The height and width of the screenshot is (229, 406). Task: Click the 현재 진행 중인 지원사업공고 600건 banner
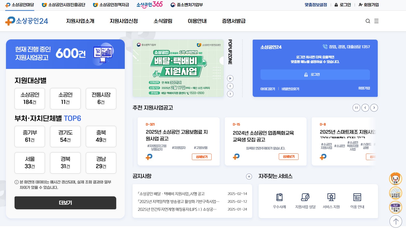[x=65, y=54]
